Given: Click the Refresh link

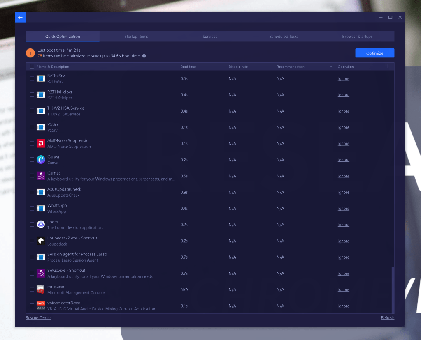Looking at the screenshot, I should click(388, 318).
